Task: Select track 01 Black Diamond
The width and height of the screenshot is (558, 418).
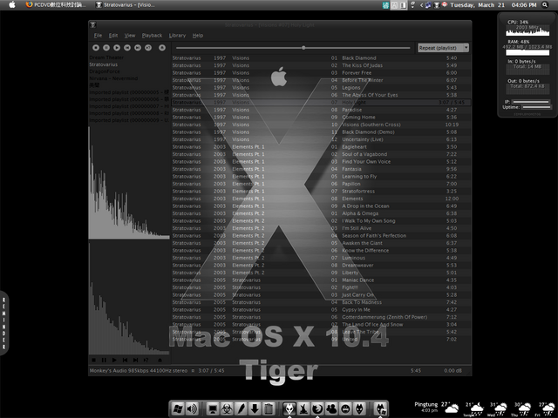Action: tap(359, 57)
